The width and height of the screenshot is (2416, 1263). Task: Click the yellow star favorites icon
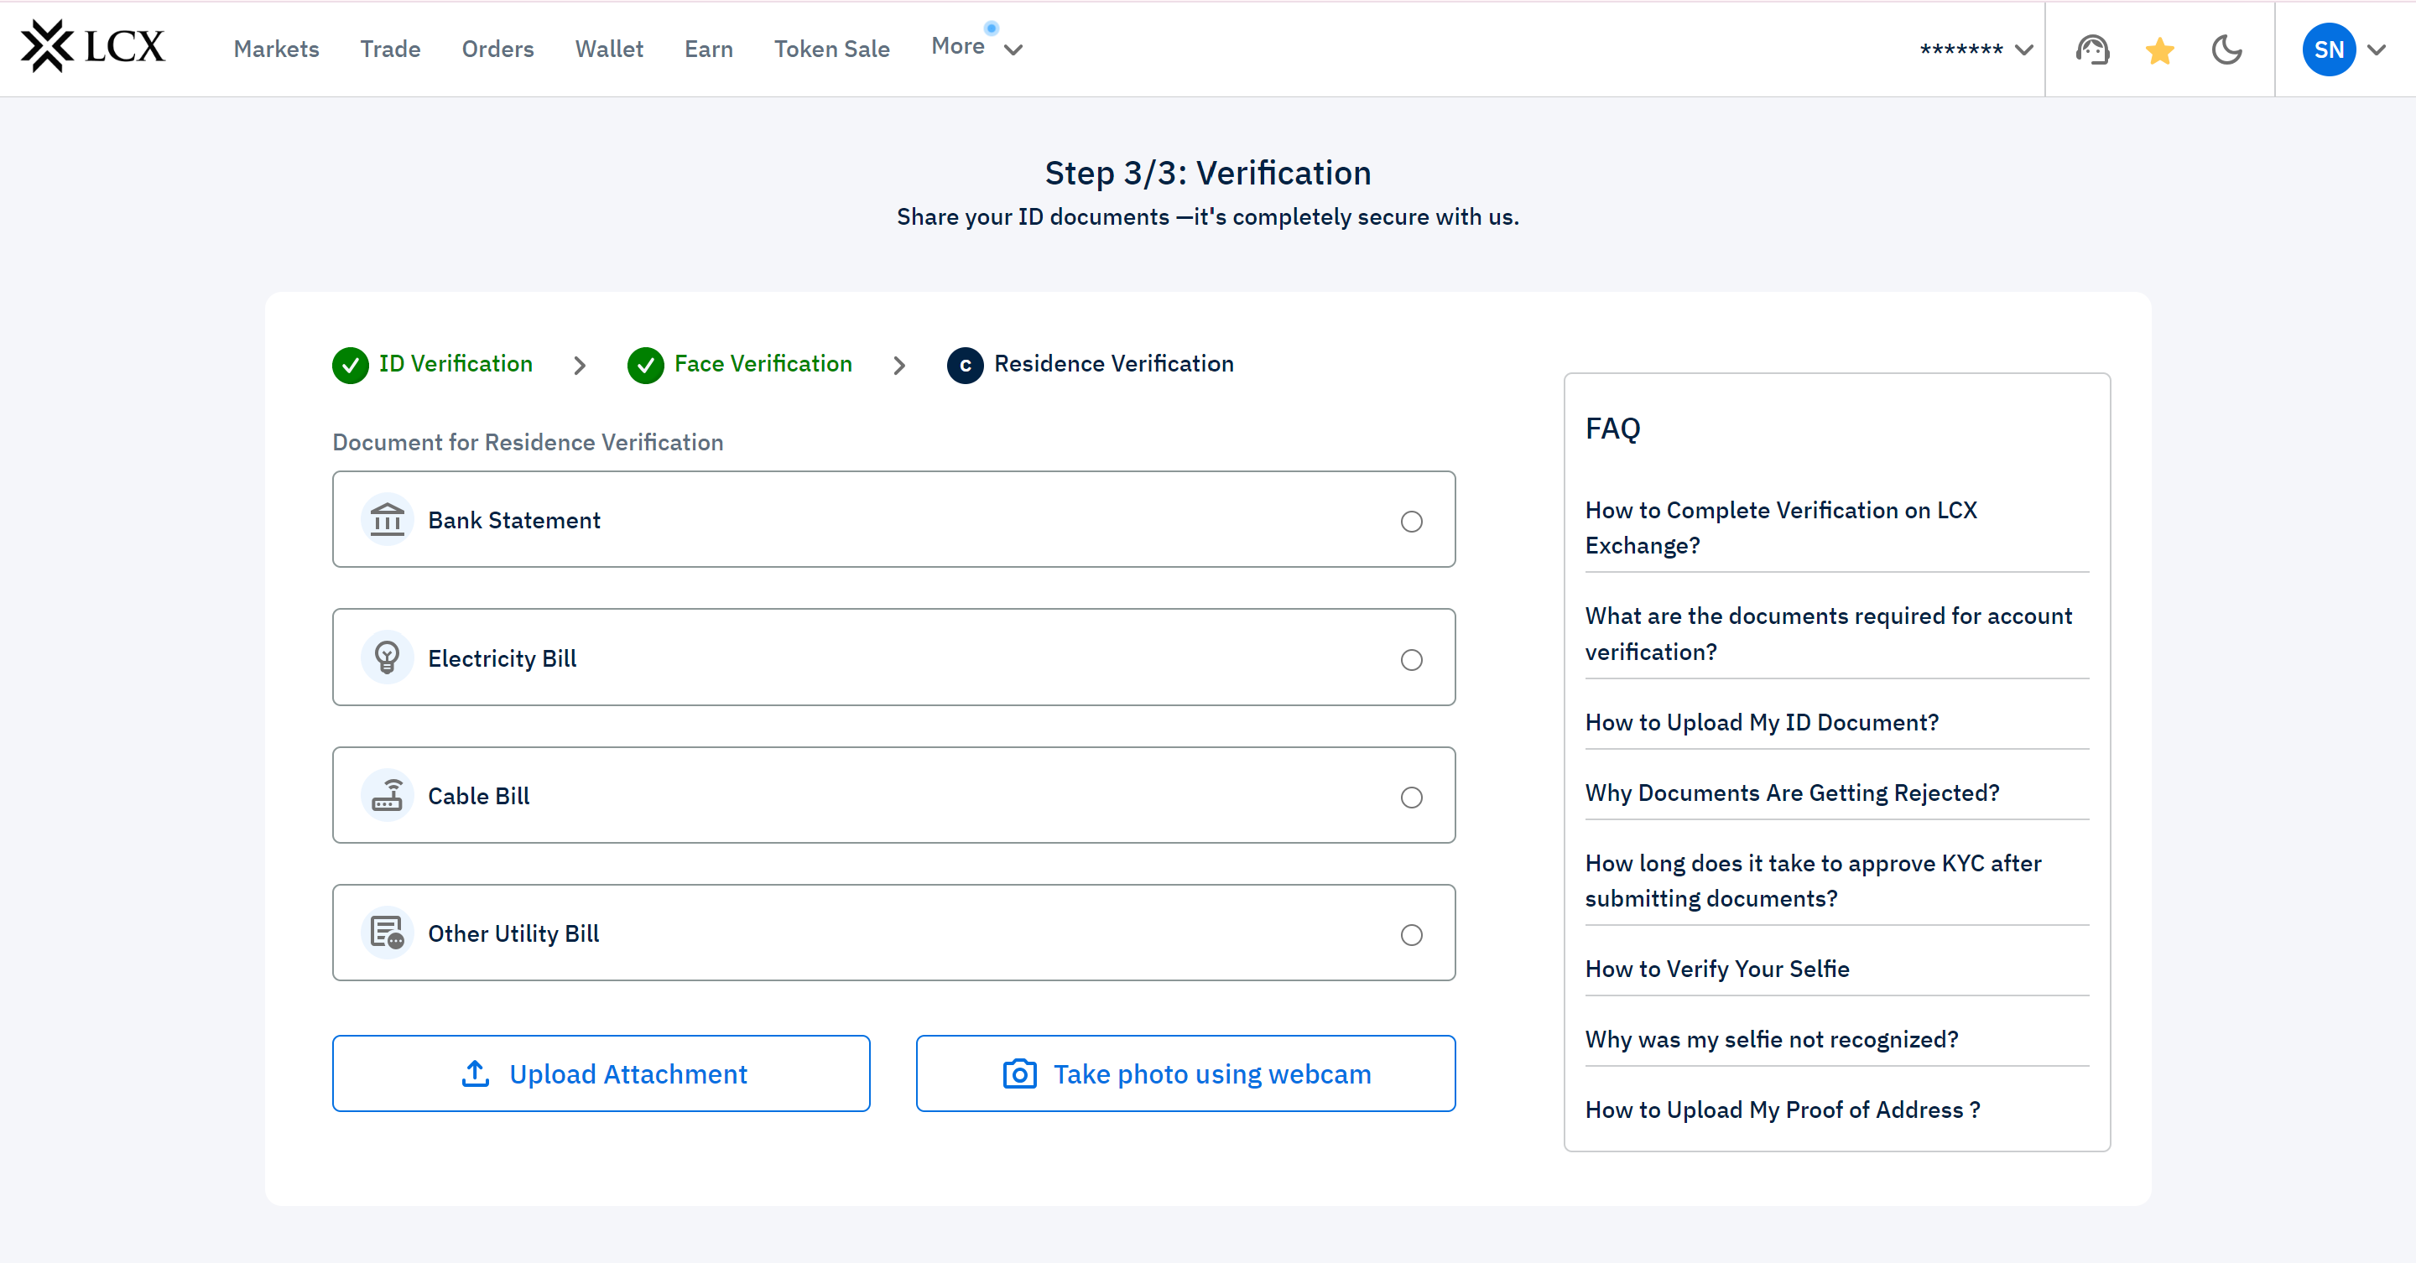pyautogui.click(x=2159, y=49)
